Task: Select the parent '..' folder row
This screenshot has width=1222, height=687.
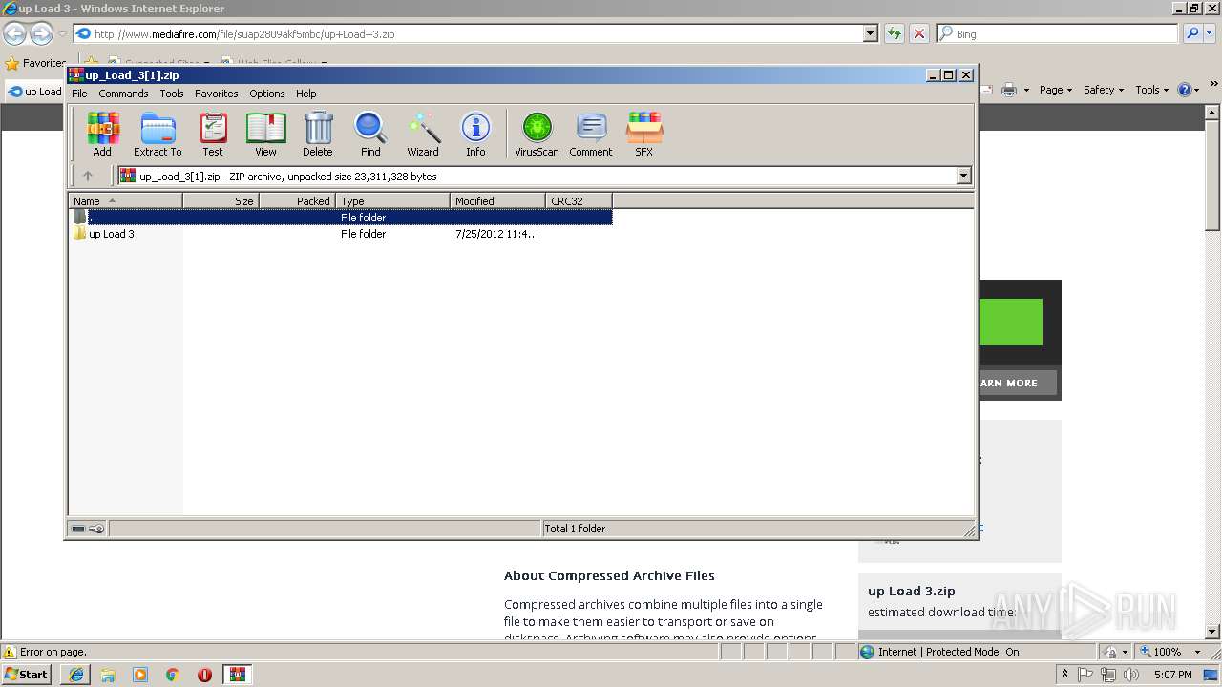Action: tap(341, 218)
